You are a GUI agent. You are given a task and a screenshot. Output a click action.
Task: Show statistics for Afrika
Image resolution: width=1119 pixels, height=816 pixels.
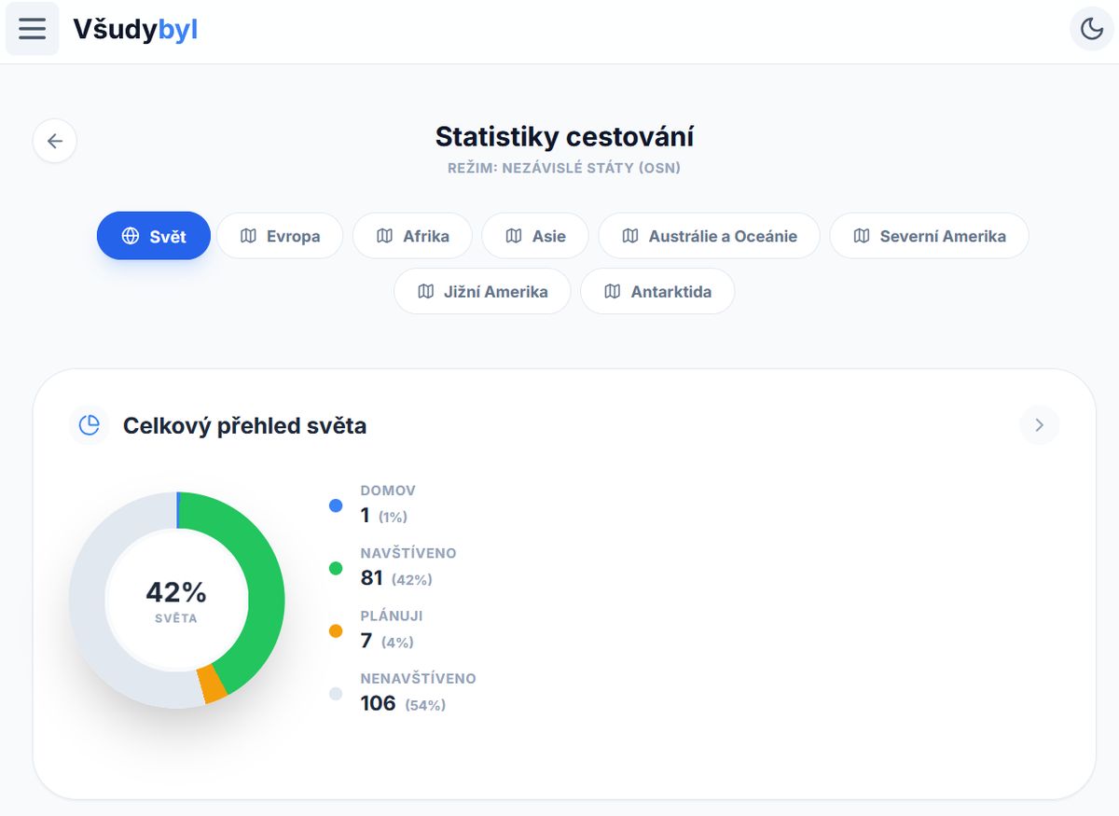click(412, 236)
